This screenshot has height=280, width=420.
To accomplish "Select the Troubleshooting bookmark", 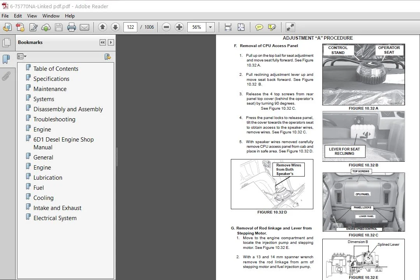I will point(54,119).
